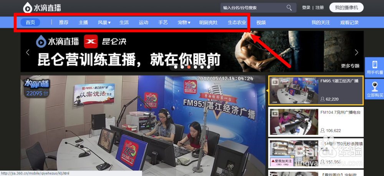384x176 pixels.
Task: Open the 生态农业 category
Action: pos(237,23)
